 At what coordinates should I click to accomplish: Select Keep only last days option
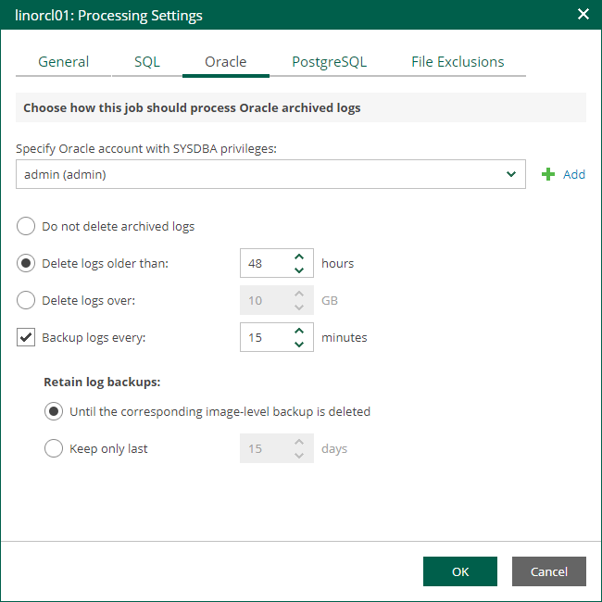(54, 448)
